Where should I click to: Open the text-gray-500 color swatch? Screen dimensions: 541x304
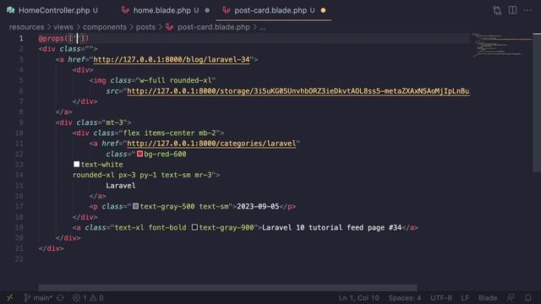point(135,206)
